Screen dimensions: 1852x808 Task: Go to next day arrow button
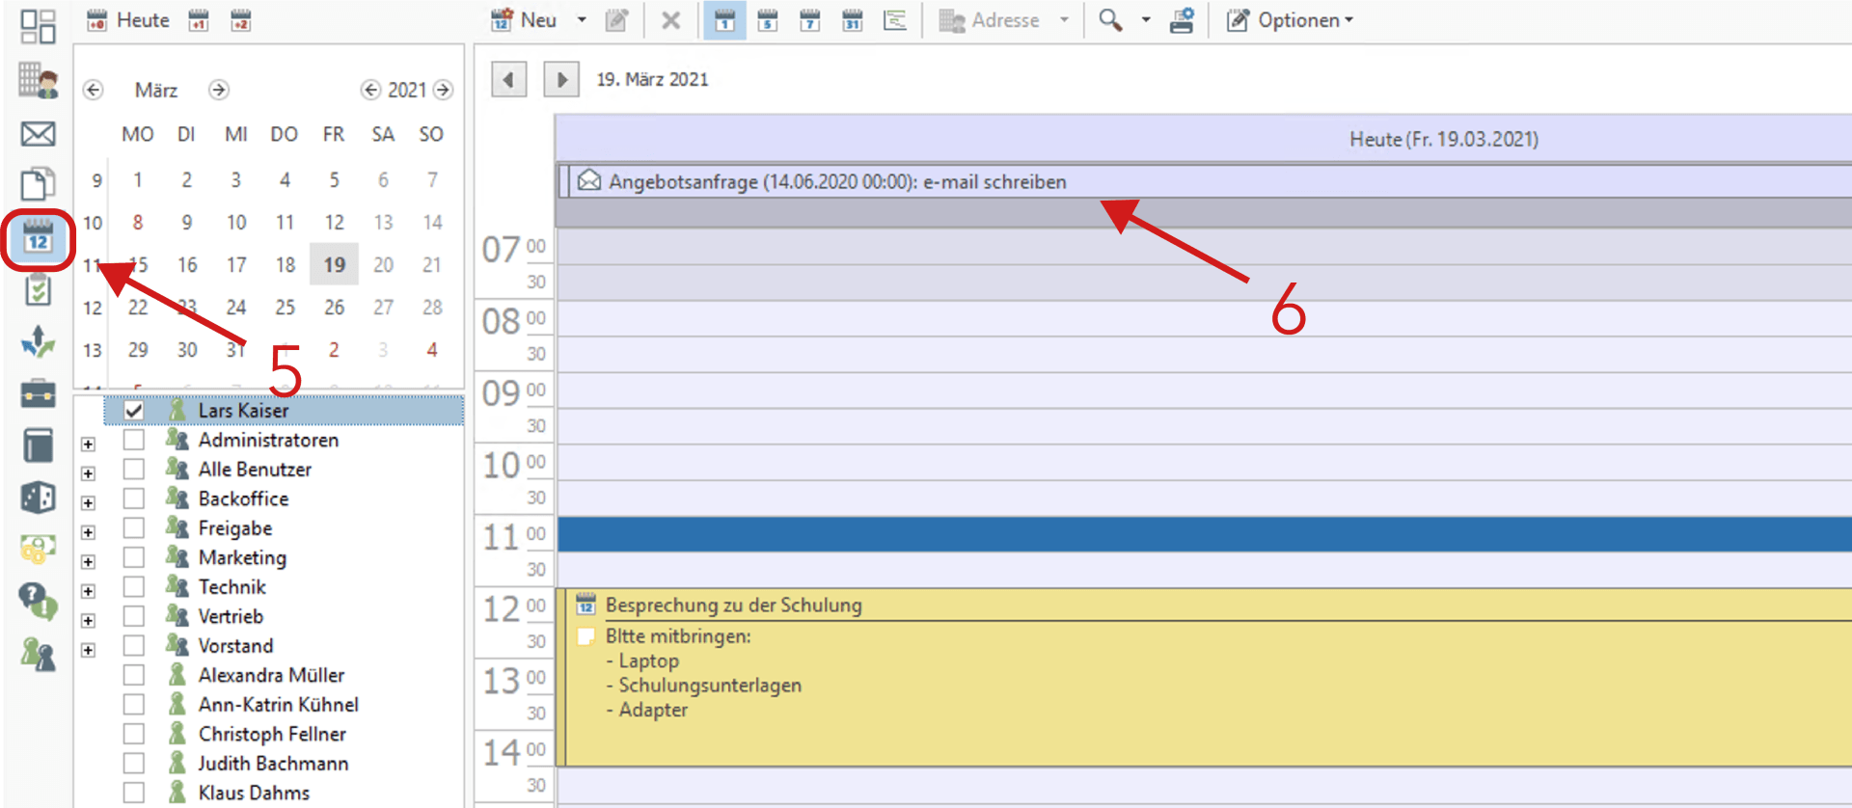pyautogui.click(x=561, y=79)
